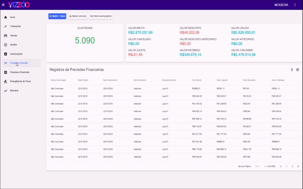Click the Valor à Receber column header

(x=278, y=80)
